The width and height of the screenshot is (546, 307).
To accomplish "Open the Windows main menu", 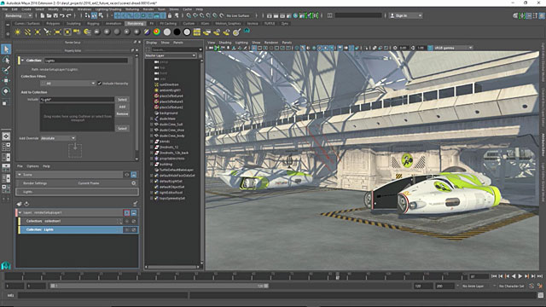I will coord(84,9).
